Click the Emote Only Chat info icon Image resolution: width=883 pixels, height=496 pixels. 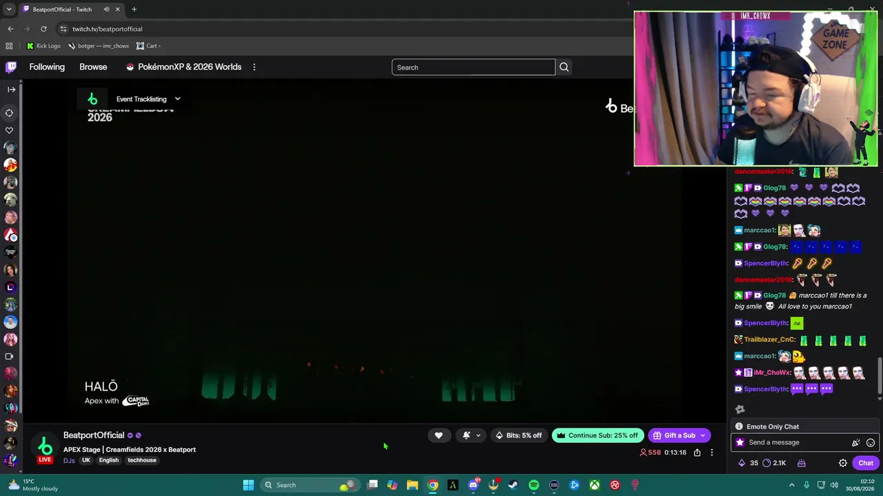click(739, 427)
